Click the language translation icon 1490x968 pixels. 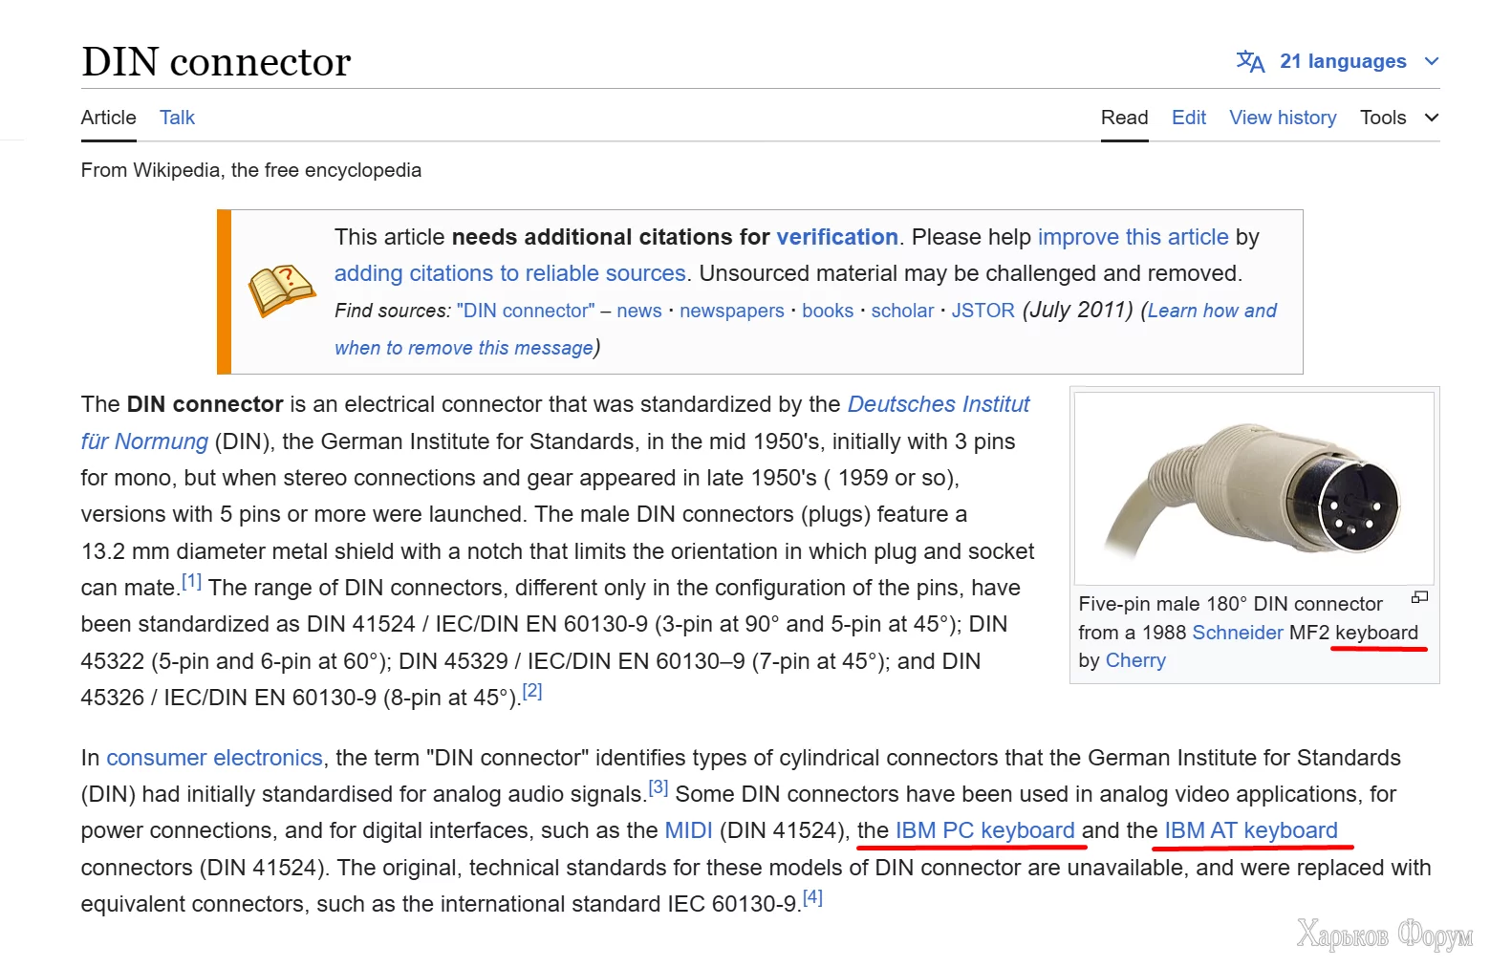click(x=1250, y=61)
